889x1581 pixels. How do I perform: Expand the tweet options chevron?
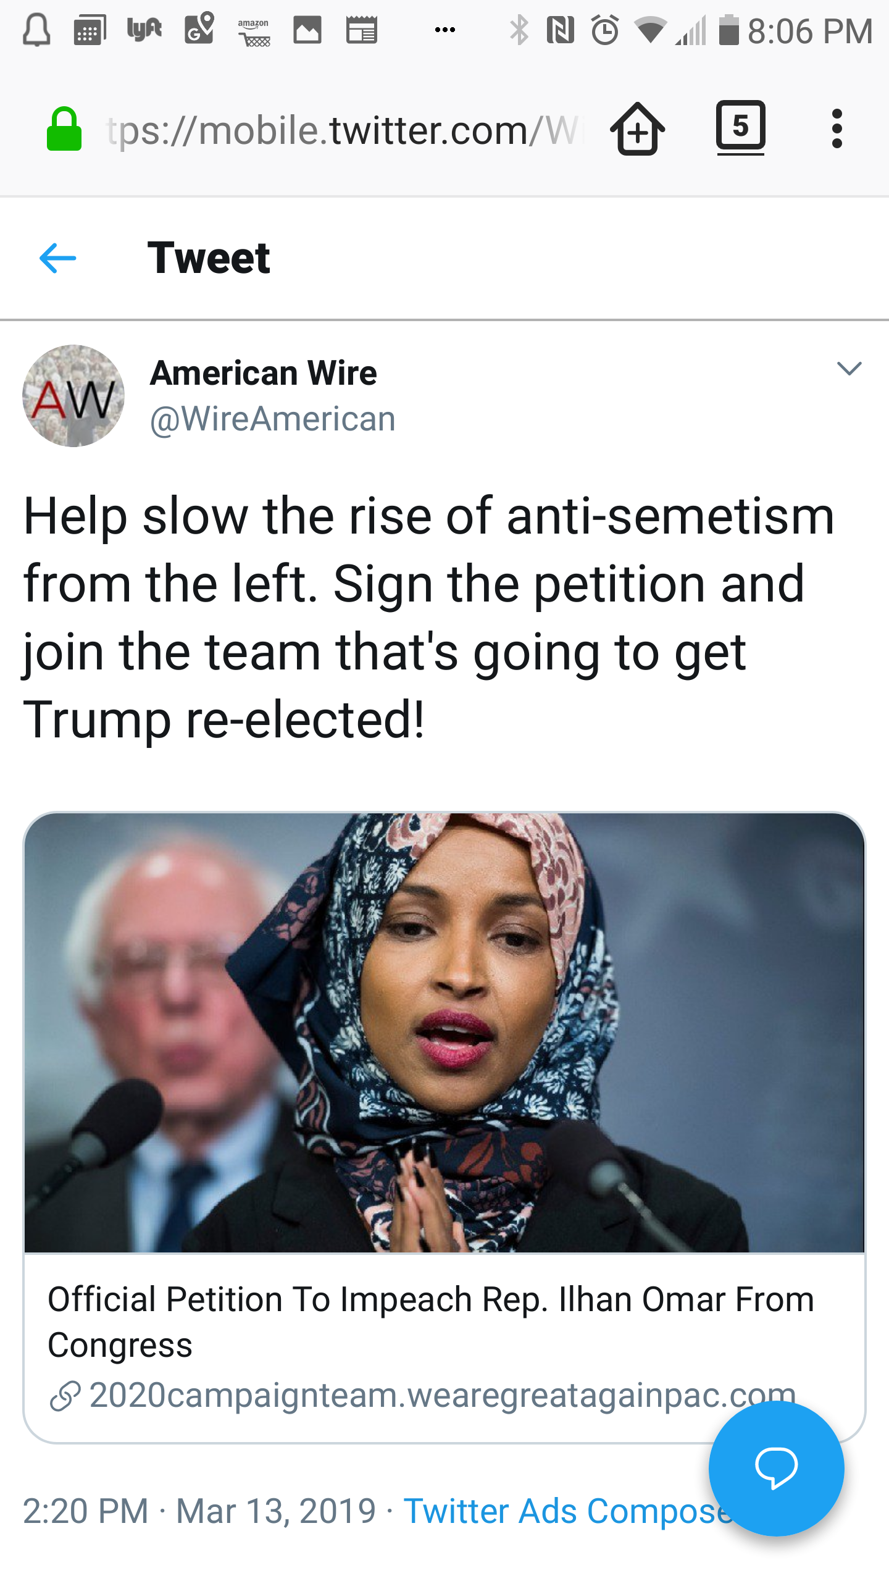849,369
